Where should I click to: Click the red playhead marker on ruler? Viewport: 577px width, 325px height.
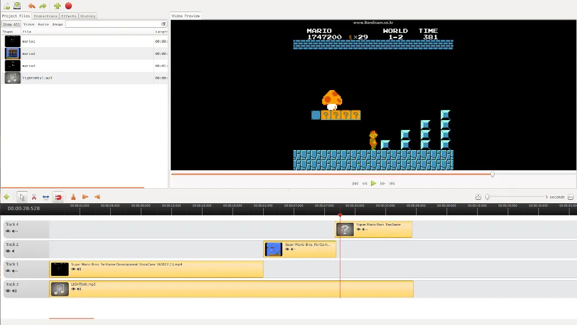click(x=340, y=215)
